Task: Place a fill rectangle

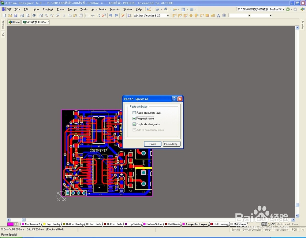Action: point(207,15)
